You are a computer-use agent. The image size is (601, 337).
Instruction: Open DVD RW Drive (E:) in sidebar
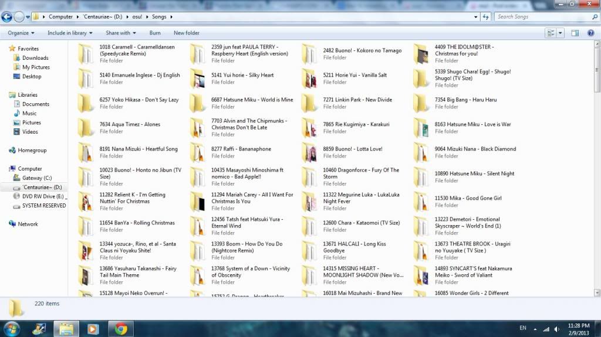pyautogui.click(x=43, y=196)
